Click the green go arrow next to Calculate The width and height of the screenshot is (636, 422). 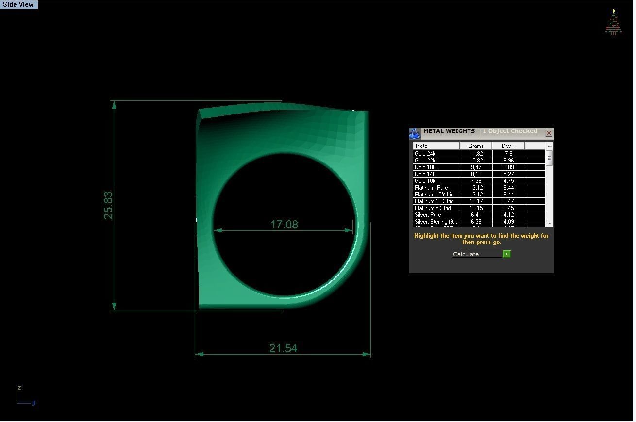[x=506, y=254]
